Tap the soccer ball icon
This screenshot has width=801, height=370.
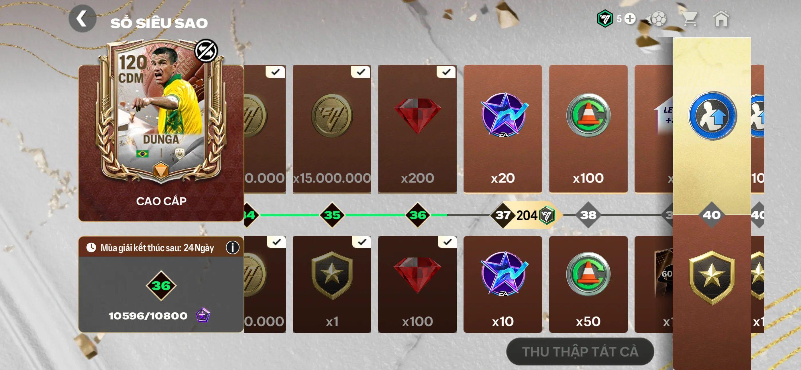656,19
